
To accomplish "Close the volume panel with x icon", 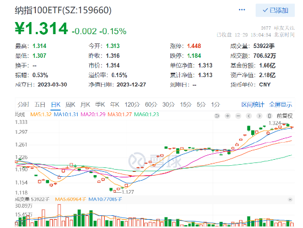I will [x=290, y=199].
